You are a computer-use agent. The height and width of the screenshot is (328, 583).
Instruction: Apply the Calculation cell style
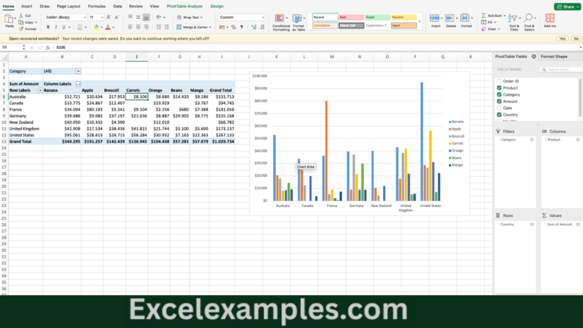tap(325, 25)
